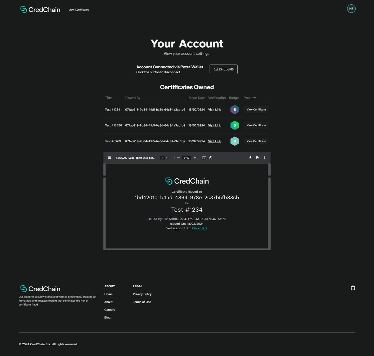Follow the Click Here verification link
The height and width of the screenshot is (356, 374).
point(200,228)
